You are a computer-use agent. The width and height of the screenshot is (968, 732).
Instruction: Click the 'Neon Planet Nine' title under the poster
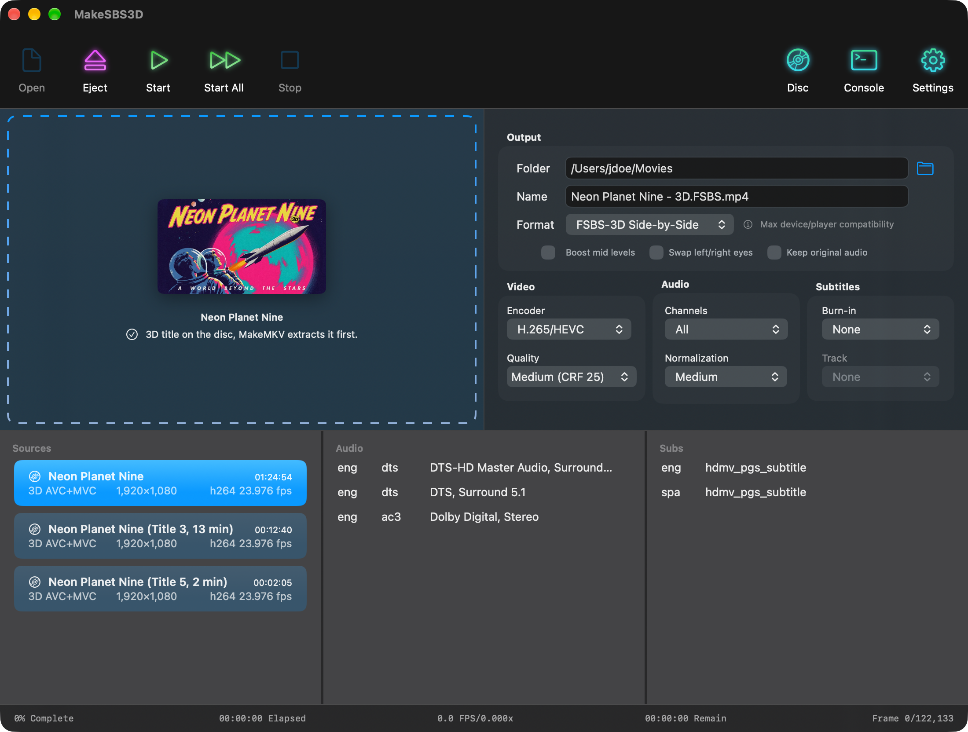tap(242, 317)
